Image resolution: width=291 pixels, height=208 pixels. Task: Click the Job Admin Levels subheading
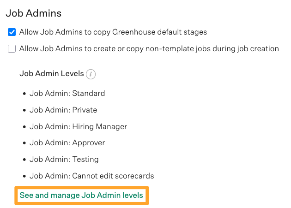pos(52,73)
